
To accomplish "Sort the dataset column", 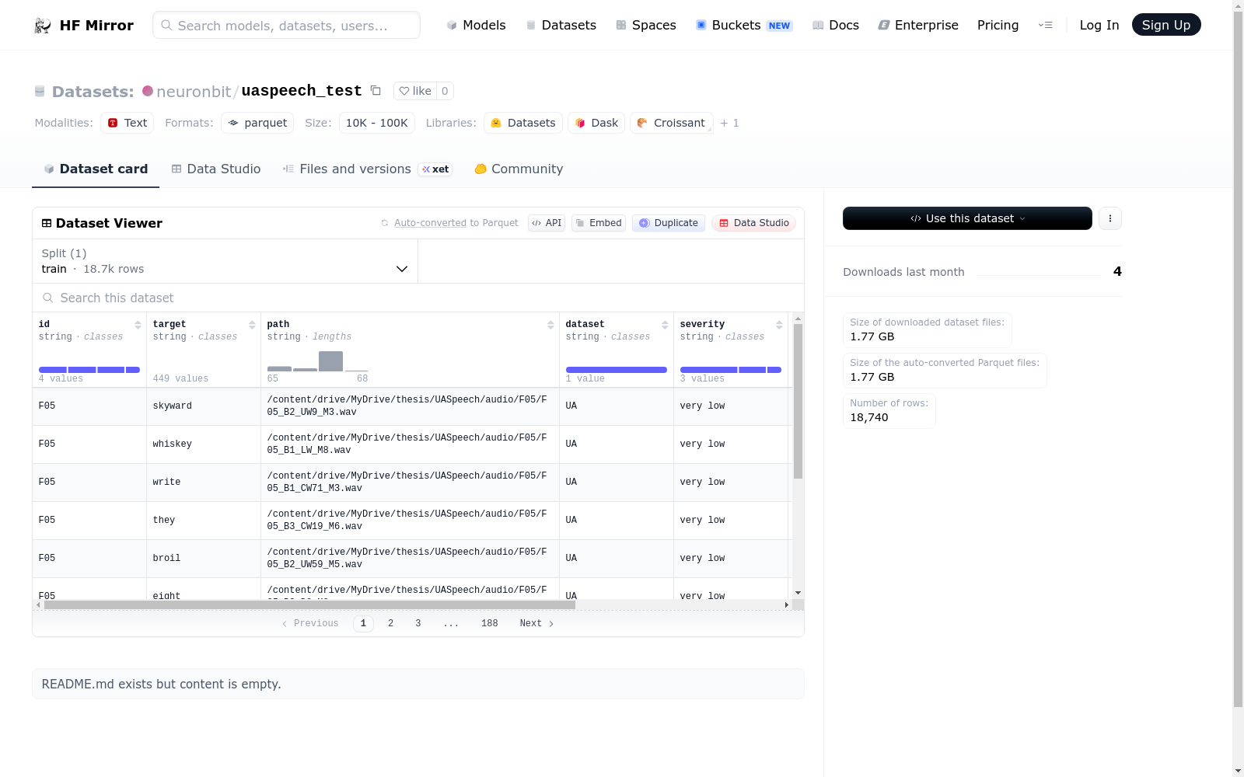I will 665,325.
